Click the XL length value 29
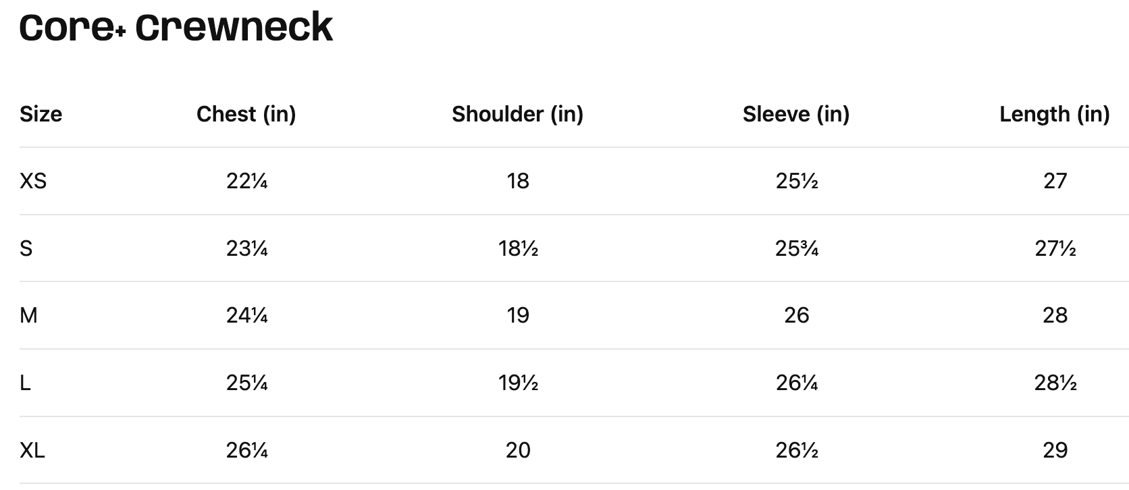1129x490 pixels. pyautogui.click(x=1055, y=450)
